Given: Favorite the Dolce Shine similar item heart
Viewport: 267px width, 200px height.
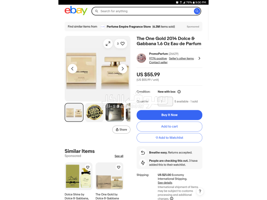Looking at the screenshot, I should coord(88,167).
